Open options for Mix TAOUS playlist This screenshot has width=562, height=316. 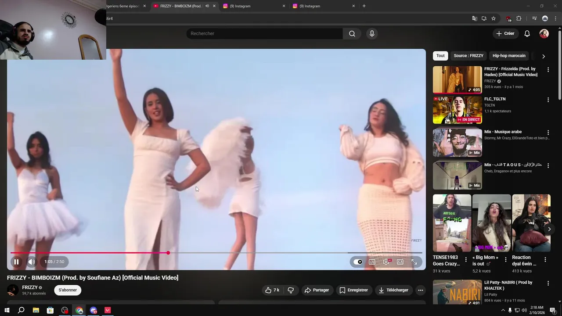(548, 165)
